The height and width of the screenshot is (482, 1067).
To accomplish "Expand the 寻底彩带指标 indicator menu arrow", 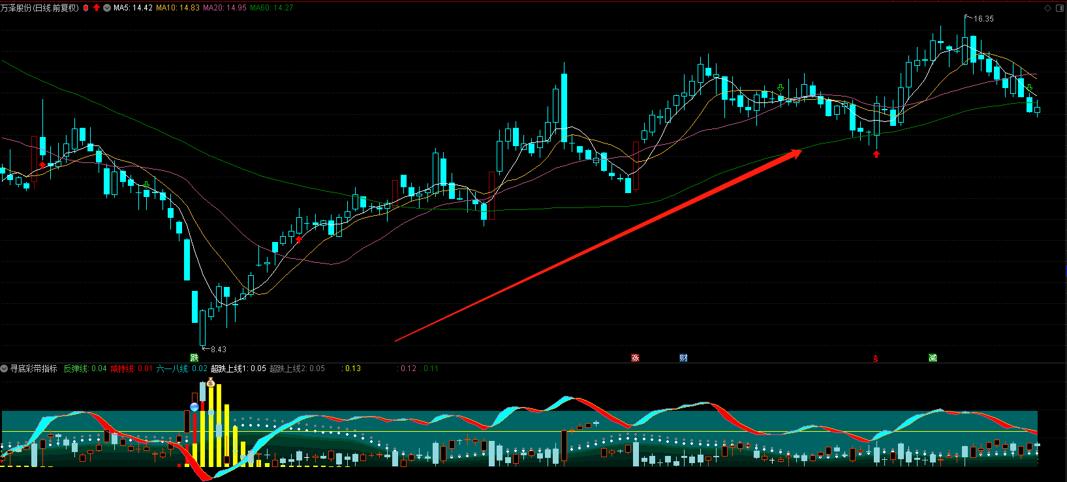I will pyautogui.click(x=5, y=369).
